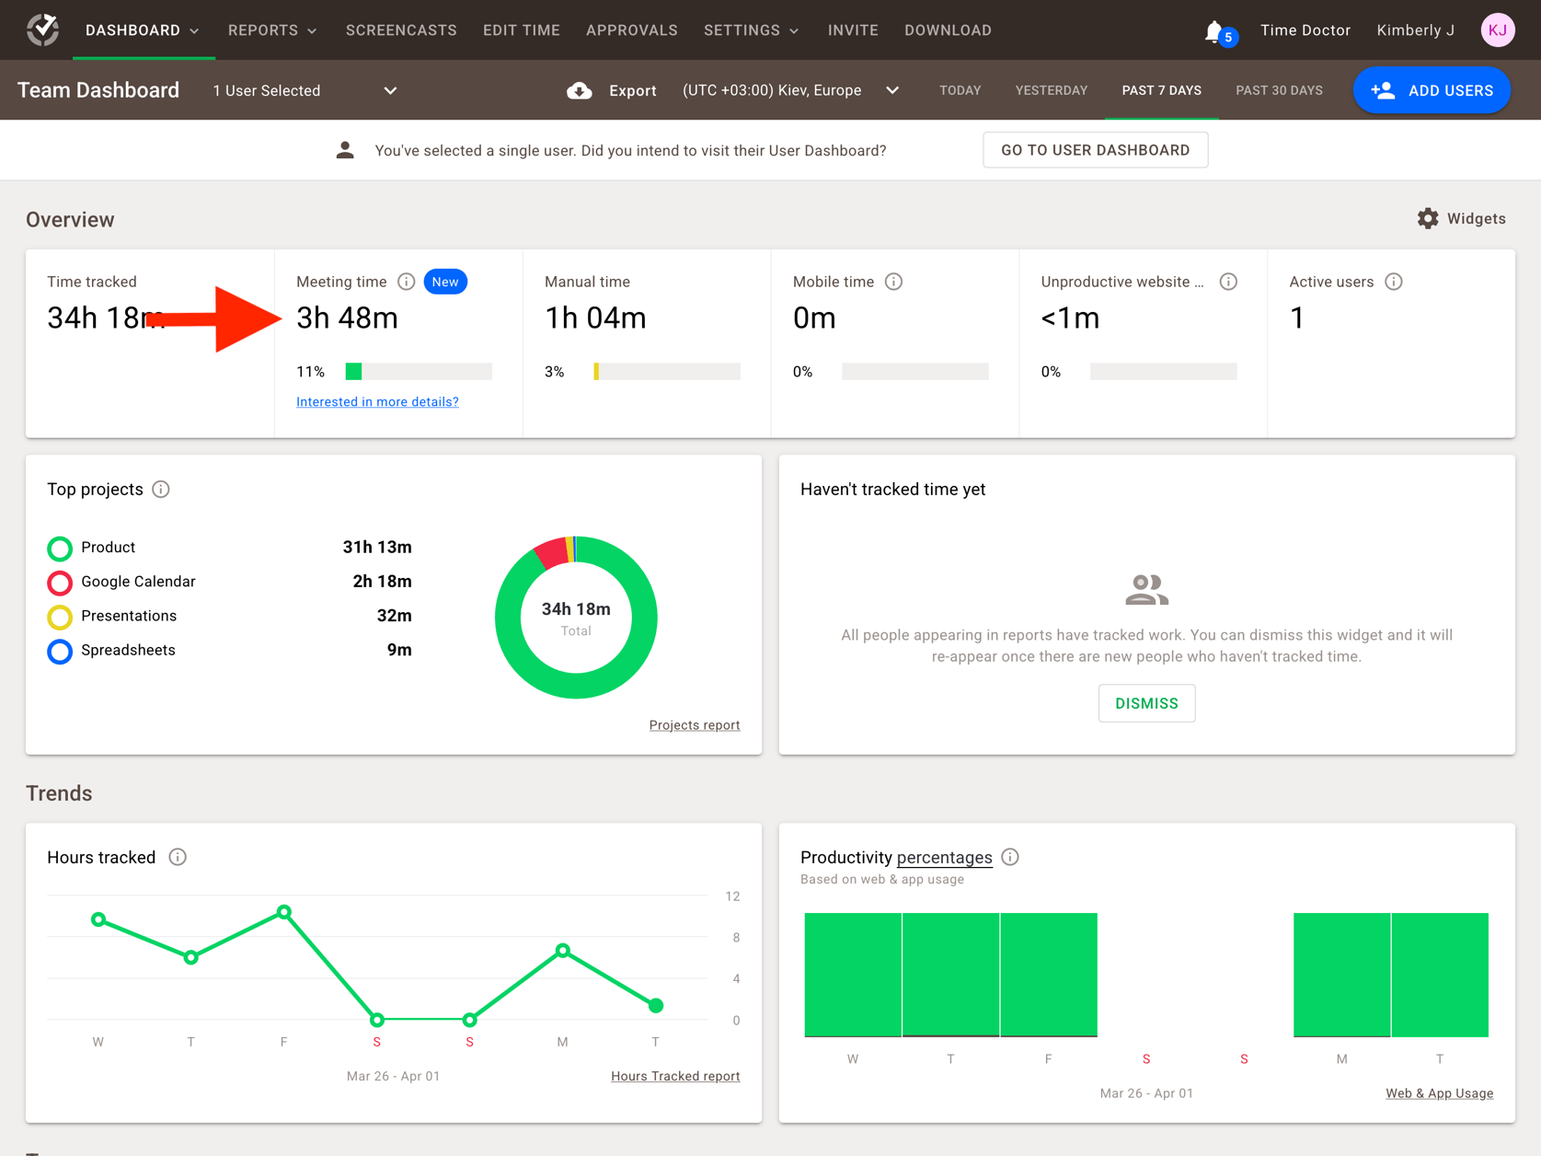Switch to the Past 30 Days tab

[x=1278, y=90]
